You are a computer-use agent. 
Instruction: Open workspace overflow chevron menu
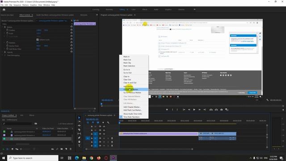click(x=194, y=9)
